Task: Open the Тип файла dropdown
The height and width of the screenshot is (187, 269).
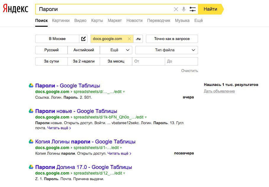Action: click(167, 50)
